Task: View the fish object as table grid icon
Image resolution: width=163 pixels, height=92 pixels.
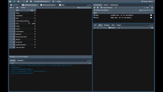Action: pos(151,18)
